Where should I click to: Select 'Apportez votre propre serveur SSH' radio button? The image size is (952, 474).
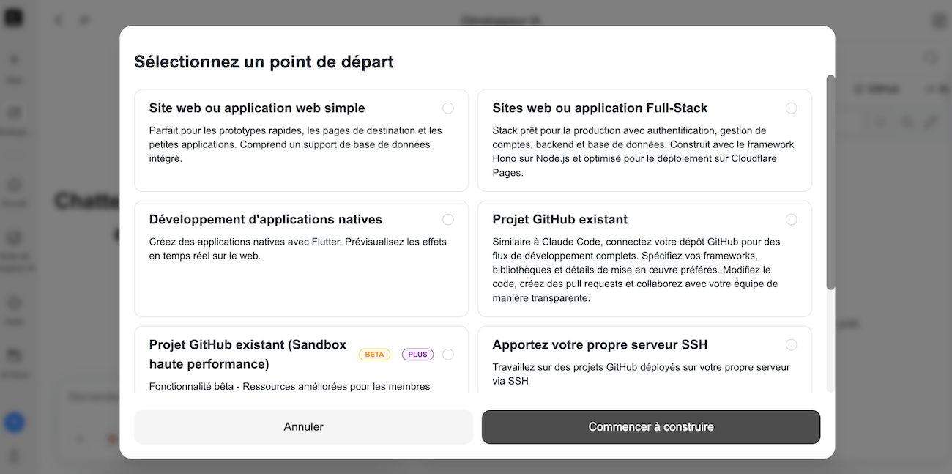[791, 345]
